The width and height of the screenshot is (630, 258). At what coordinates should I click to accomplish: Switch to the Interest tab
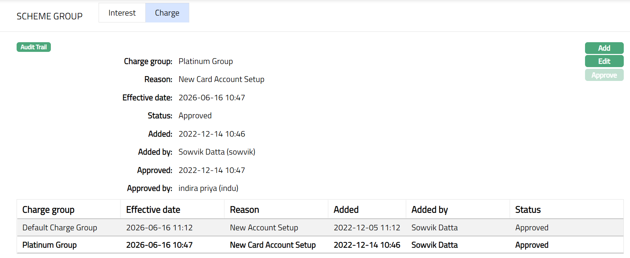tap(122, 13)
